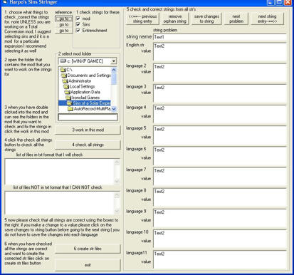This screenshot has width=294, height=275.
Task: Click the next problem button
Action: (236, 19)
